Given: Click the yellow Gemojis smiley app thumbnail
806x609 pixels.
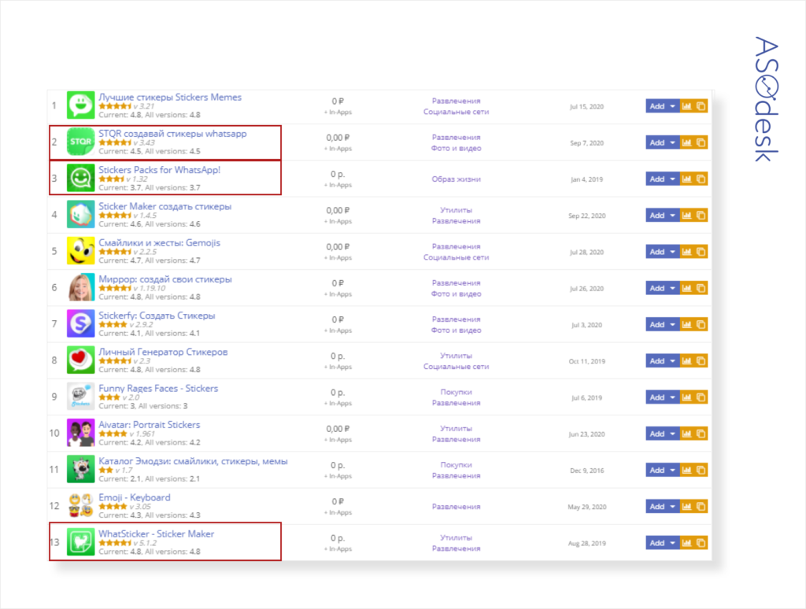Looking at the screenshot, I should (x=81, y=251).
